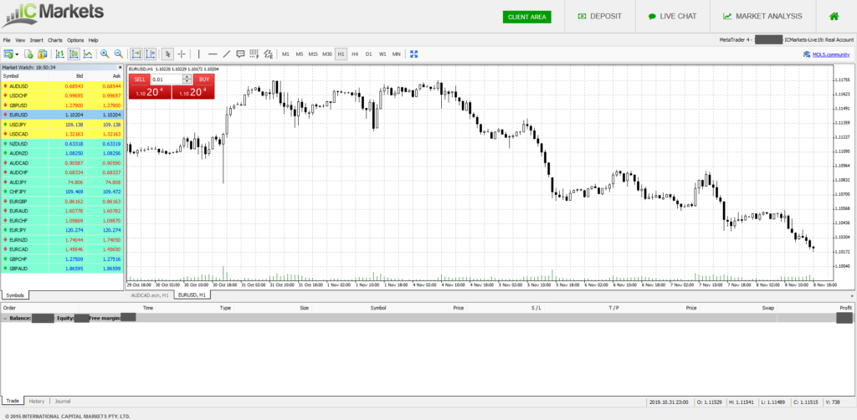Select the vertical line drawing tool

click(x=199, y=54)
